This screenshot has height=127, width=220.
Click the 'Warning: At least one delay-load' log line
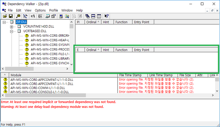[x=52, y=107]
